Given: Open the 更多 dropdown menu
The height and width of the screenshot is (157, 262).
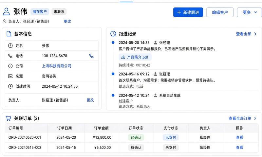Looking at the screenshot, I should 250,12.
